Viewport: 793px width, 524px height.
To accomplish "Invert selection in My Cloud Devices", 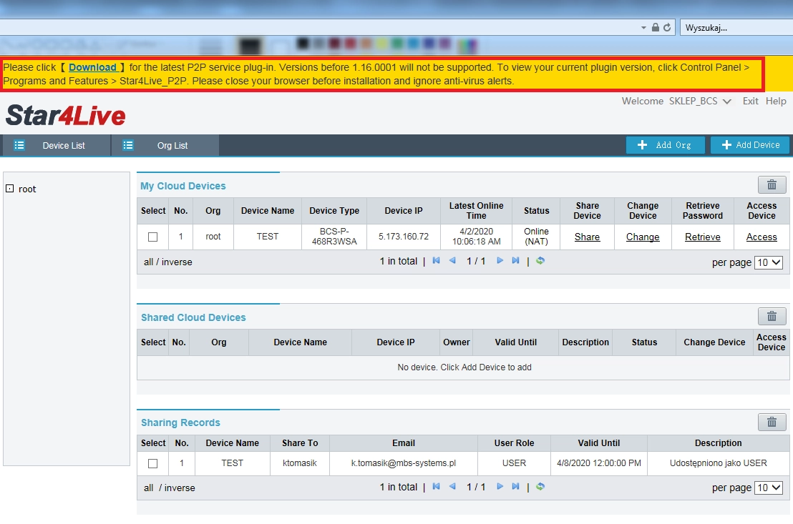I will tap(177, 262).
